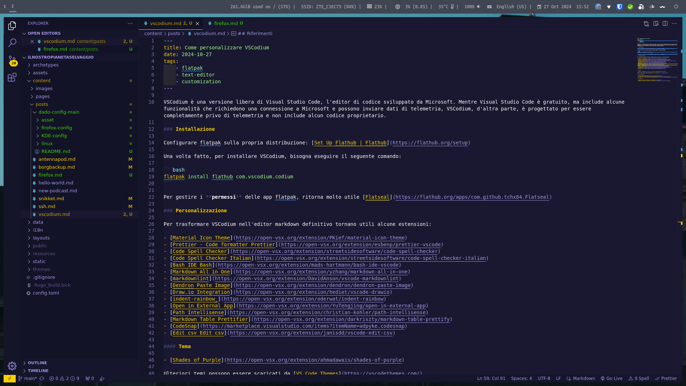The width and height of the screenshot is (686, 386).
Task: Click the Ln 59, Col 91 cursor position
Action: point(491,378)
